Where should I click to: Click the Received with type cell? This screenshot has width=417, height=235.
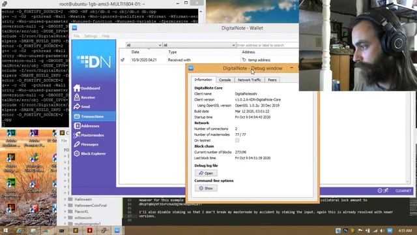pyautogui.click(x=179, y=60)
